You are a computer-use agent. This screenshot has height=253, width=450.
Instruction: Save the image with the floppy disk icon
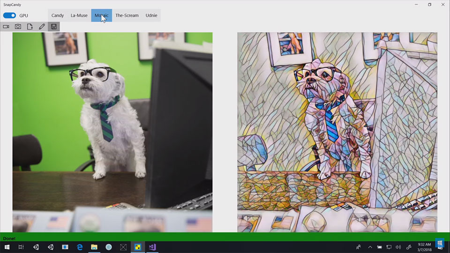point(54,27)
